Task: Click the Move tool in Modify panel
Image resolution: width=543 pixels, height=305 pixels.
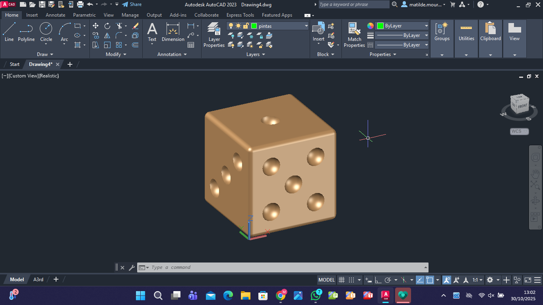Action: click(x=96, y=26)
